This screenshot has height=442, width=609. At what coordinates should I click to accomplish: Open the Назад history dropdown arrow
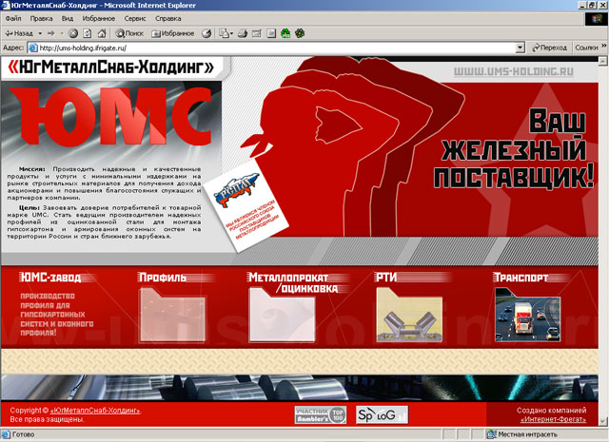[40, 33]
